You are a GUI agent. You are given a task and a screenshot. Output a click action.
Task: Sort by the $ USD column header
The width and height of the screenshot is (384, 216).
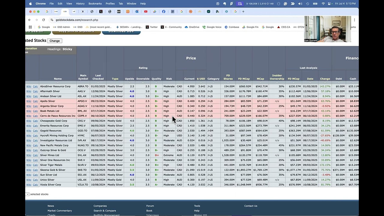(201, 79)
